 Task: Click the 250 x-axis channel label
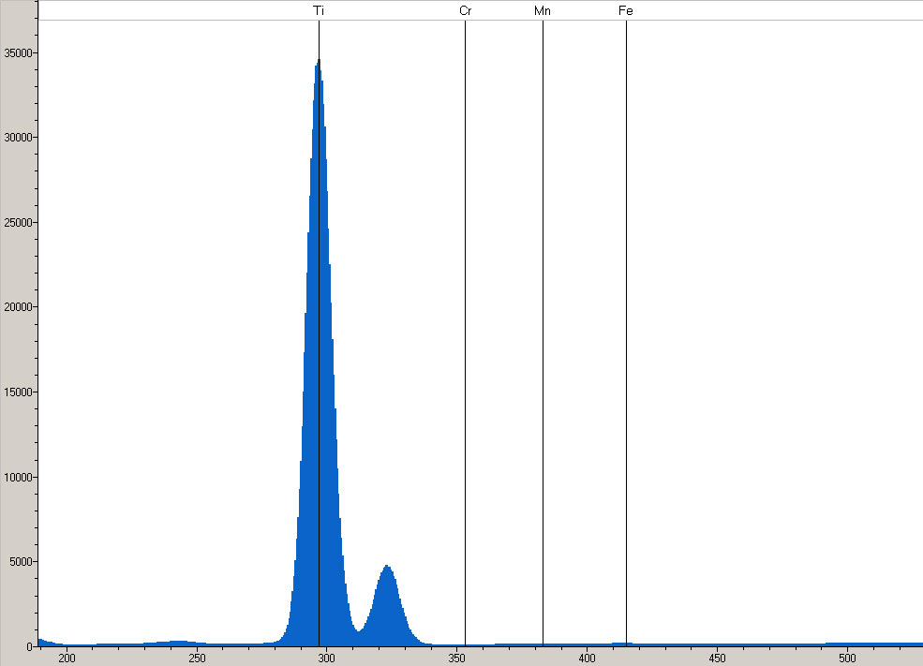[x=197, y=658]
